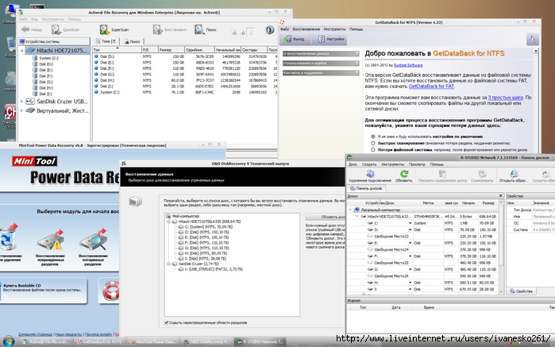Image resolution: width=555 pixels, height=347 pixels.
Task: Start SuperScan in Active@ File Recovery
Action: (114, 29)
